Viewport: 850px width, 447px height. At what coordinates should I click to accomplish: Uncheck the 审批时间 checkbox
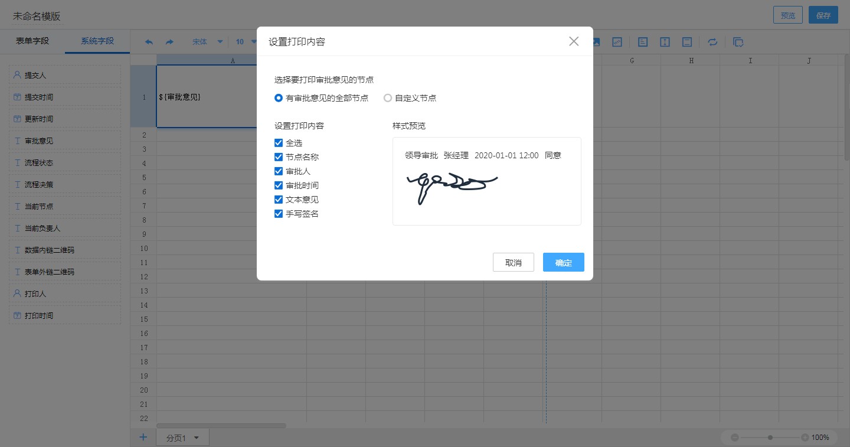point(279,185)
